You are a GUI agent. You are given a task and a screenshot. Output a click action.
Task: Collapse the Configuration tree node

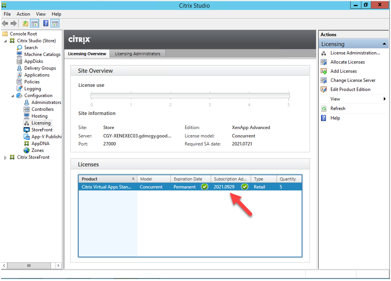pyautogui.click(x=13, y=96)
